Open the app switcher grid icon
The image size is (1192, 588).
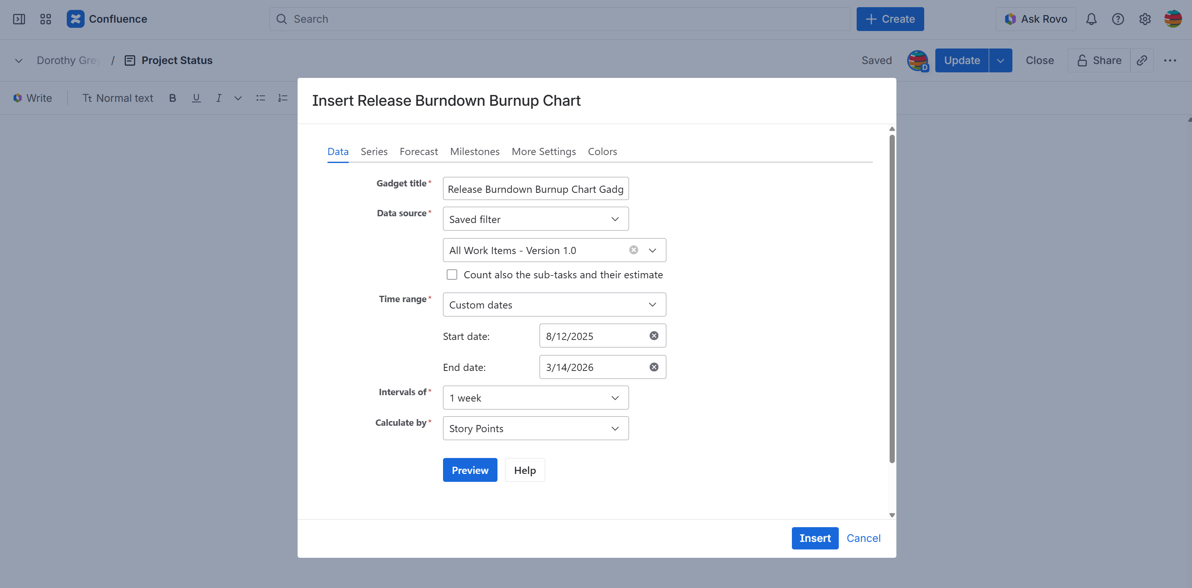pos(45,19)
